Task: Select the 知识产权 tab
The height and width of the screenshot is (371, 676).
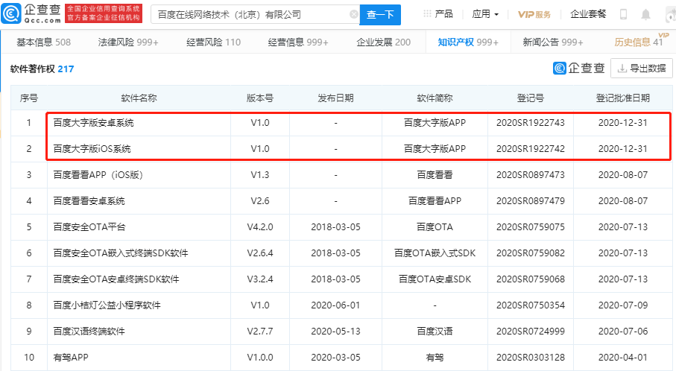Action: pos(468,42)
